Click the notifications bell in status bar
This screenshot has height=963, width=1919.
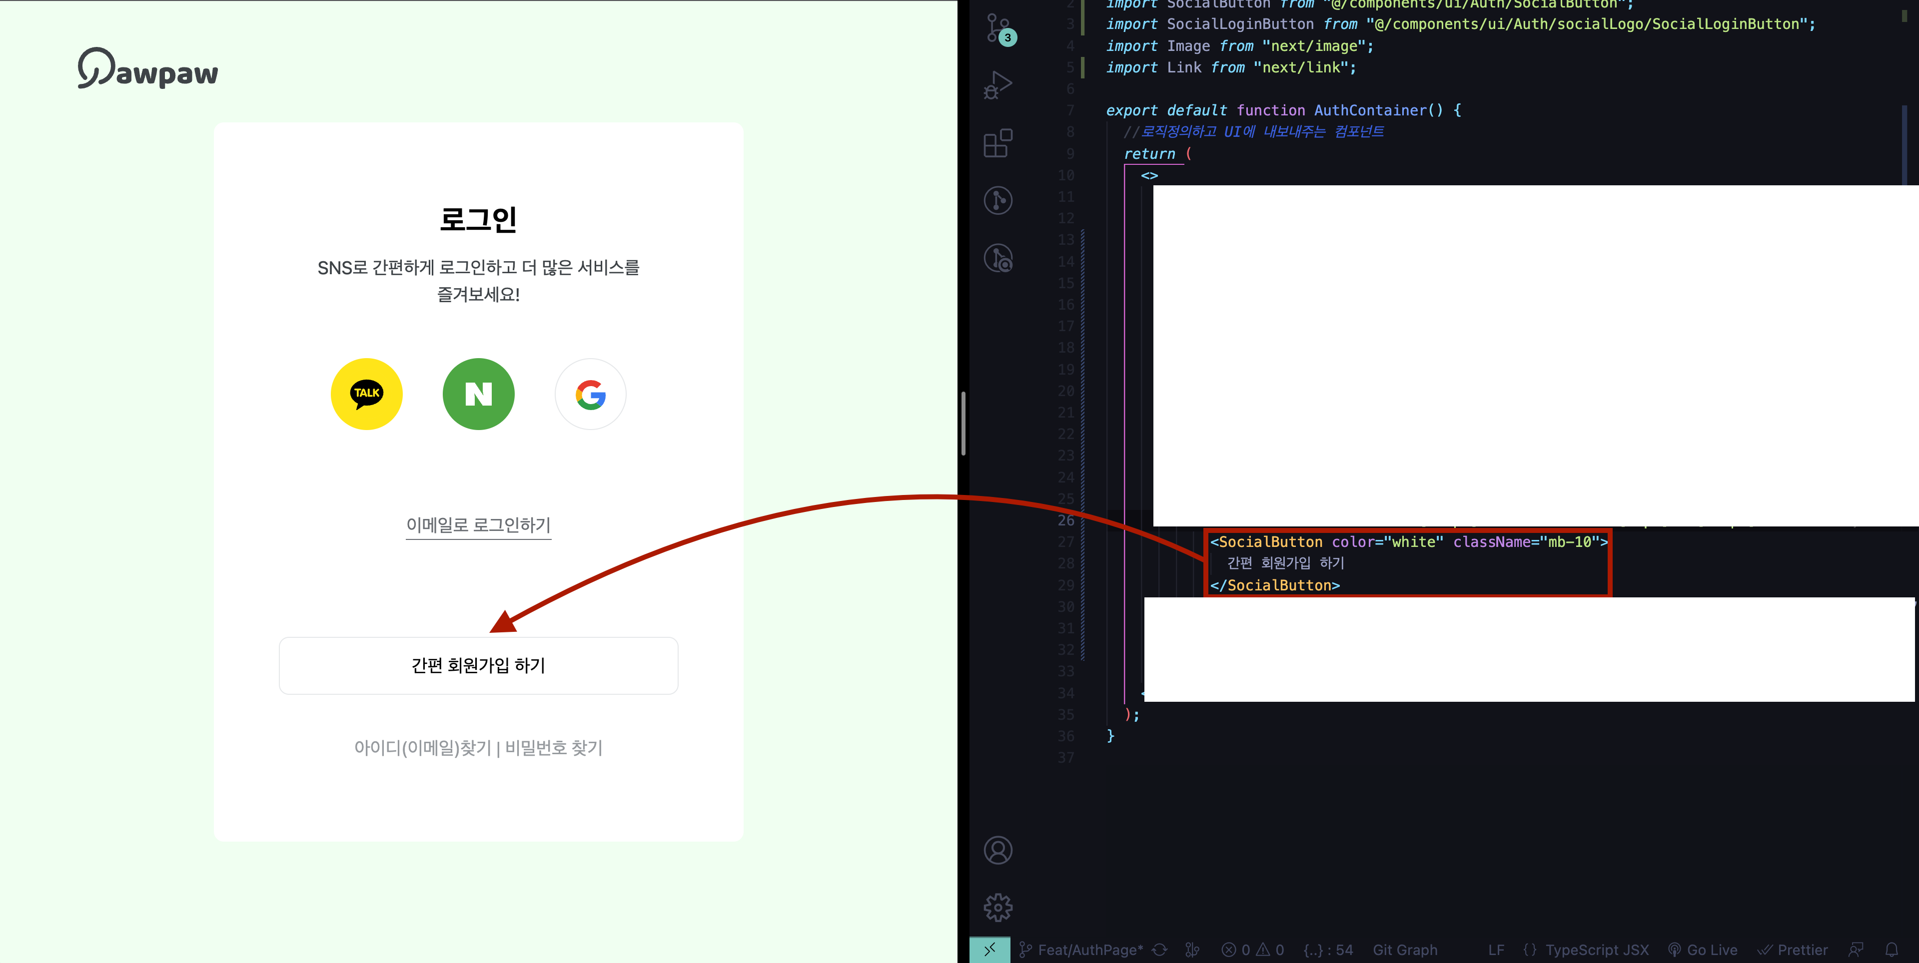tap(1892, 950)
